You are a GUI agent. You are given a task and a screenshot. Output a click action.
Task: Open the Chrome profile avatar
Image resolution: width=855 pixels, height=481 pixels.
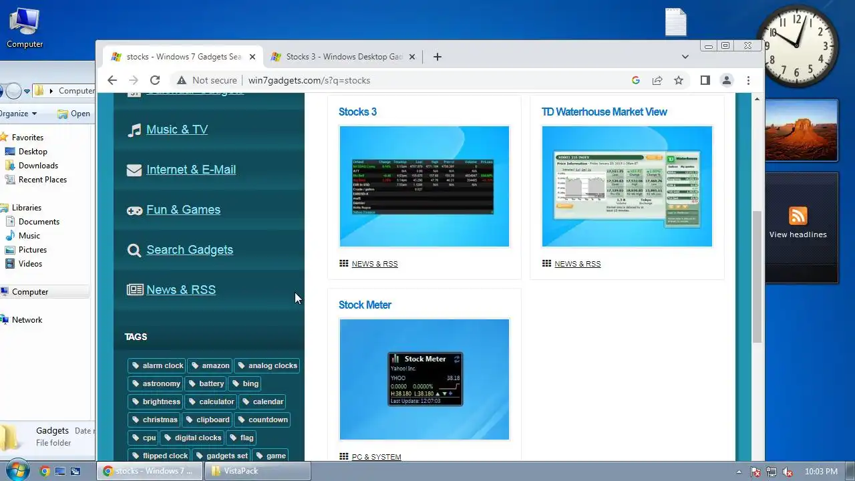(727, 80)
